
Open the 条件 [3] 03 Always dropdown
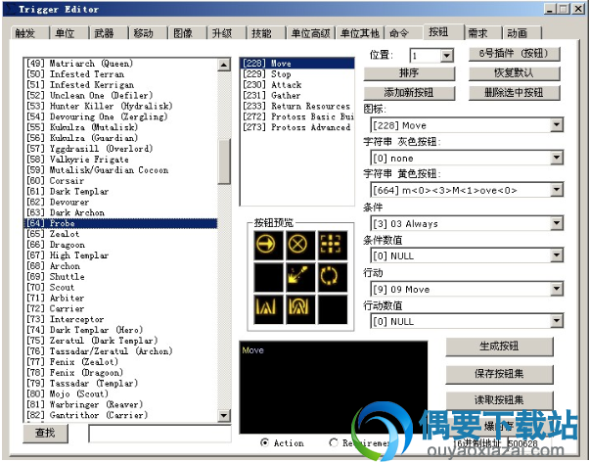[557, 224]
